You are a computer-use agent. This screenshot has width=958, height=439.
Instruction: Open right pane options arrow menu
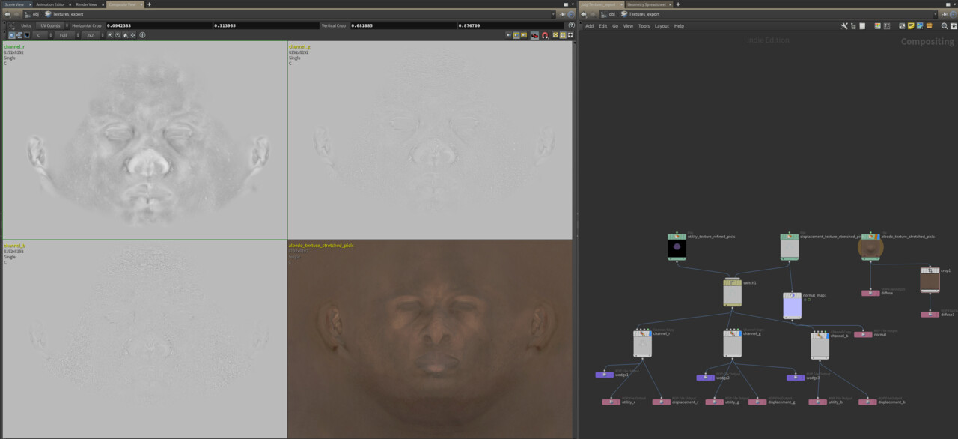point(954,4)
